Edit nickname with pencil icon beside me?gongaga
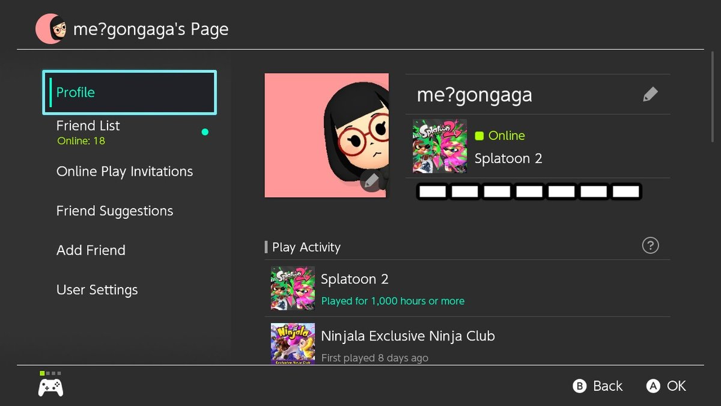 coord(650,94)
